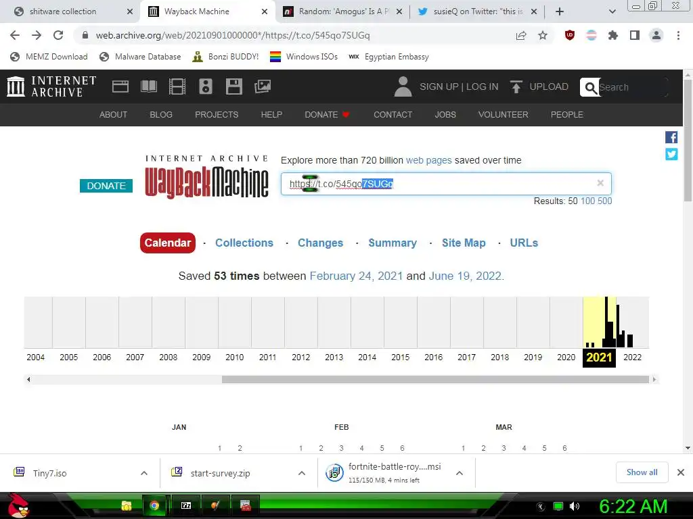Expand options for Tiny7.iso download
693x519 pixels.
point(144,473)
